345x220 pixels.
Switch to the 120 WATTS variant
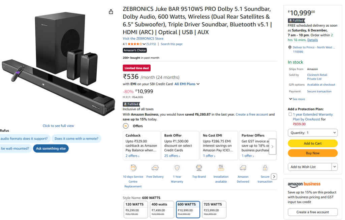coord(135,209)
